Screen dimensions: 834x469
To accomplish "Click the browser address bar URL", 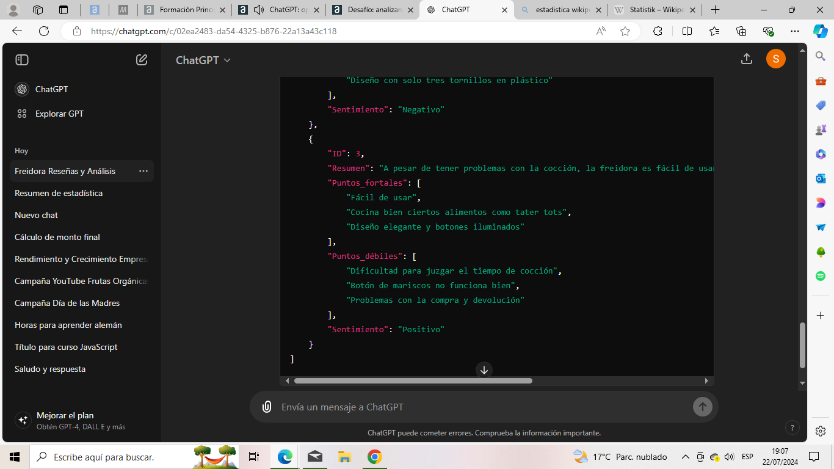I will [214, 31].
